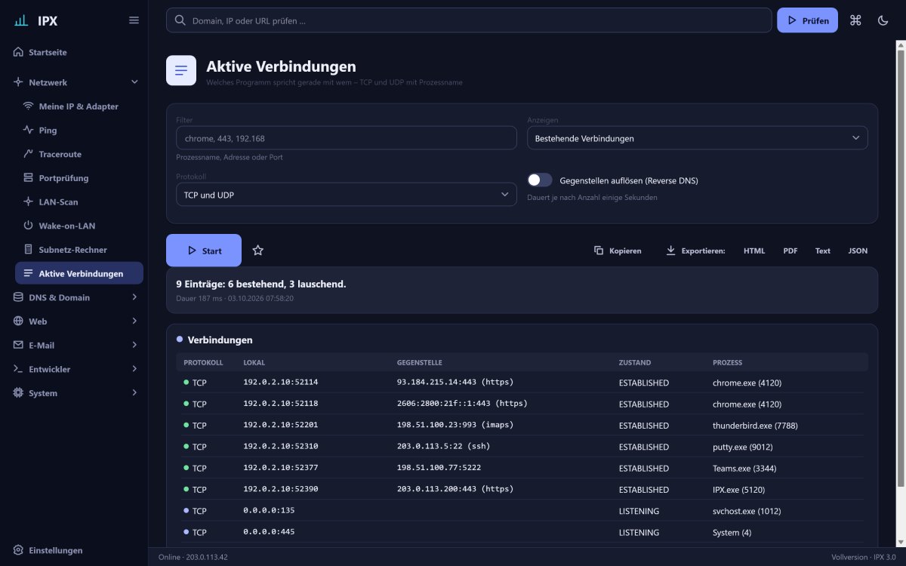Click local address 0.0.0.0:135
906x566 pixels.
[269, 511]
